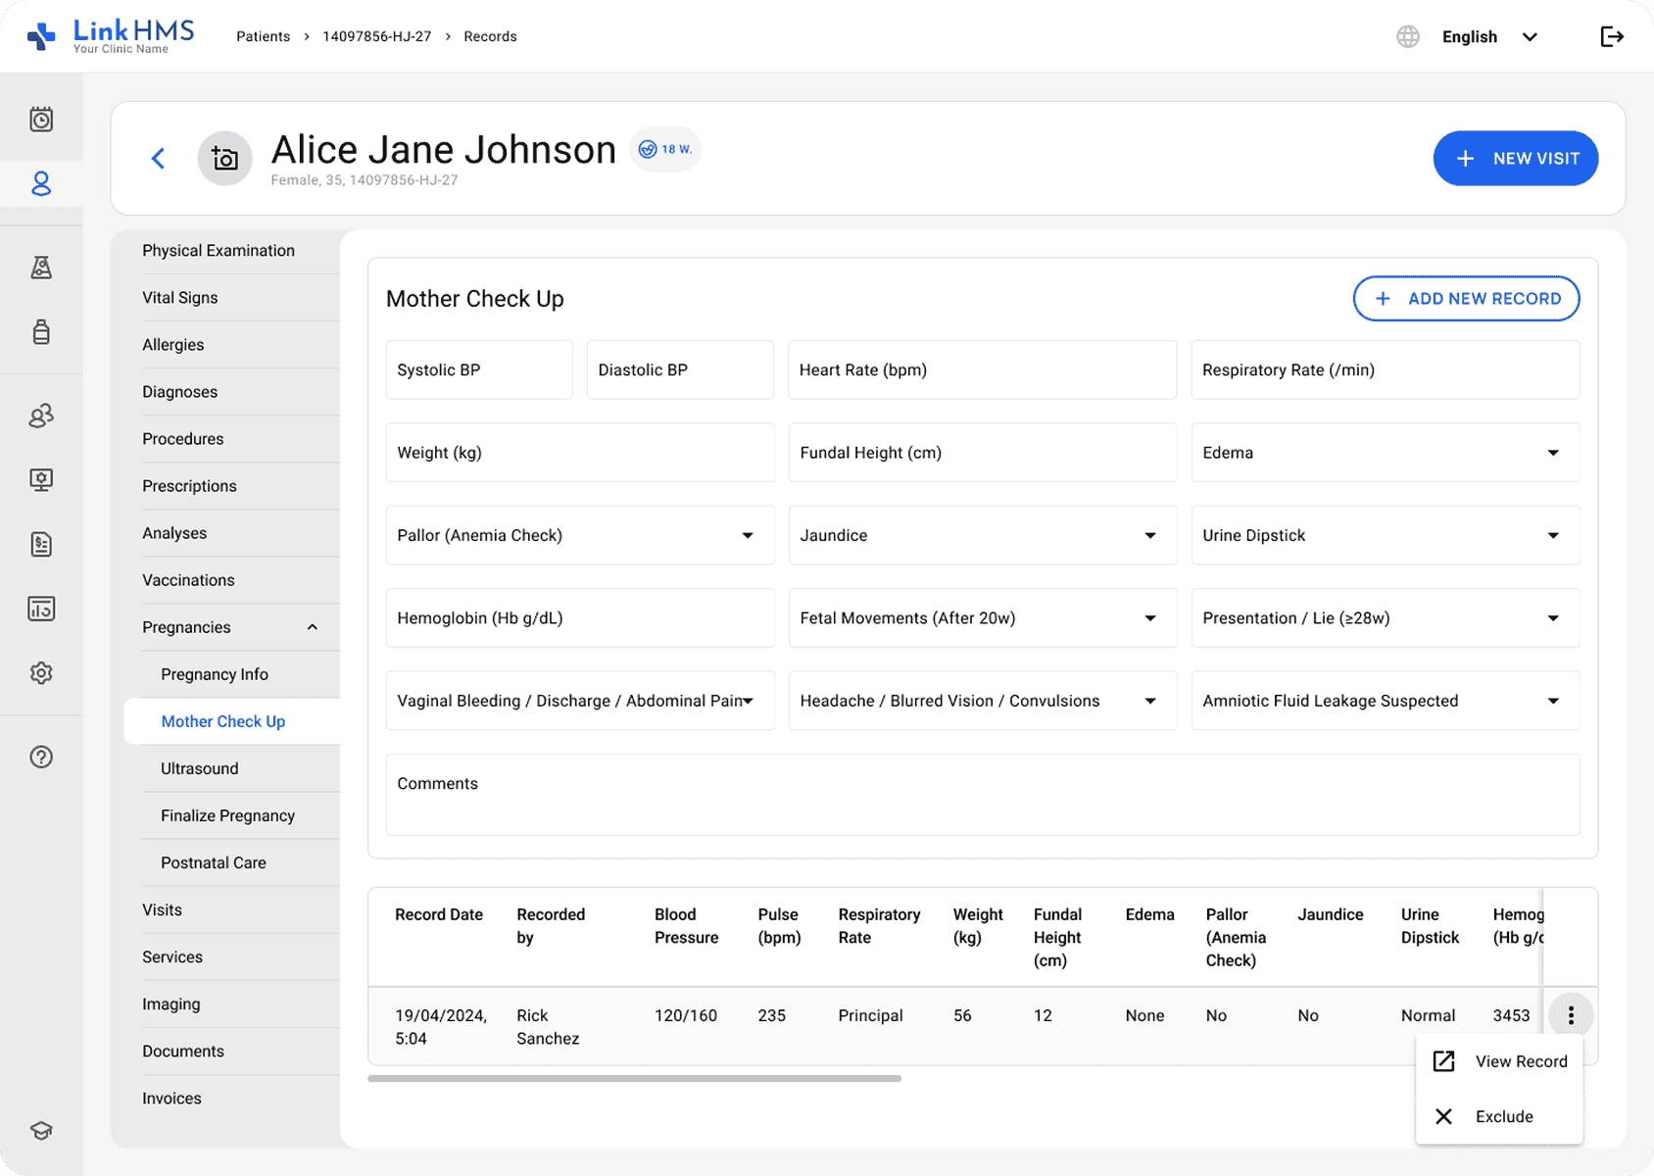Go back using the left arrow icon
The image size is (1654, 1176).
click(158, 159)
